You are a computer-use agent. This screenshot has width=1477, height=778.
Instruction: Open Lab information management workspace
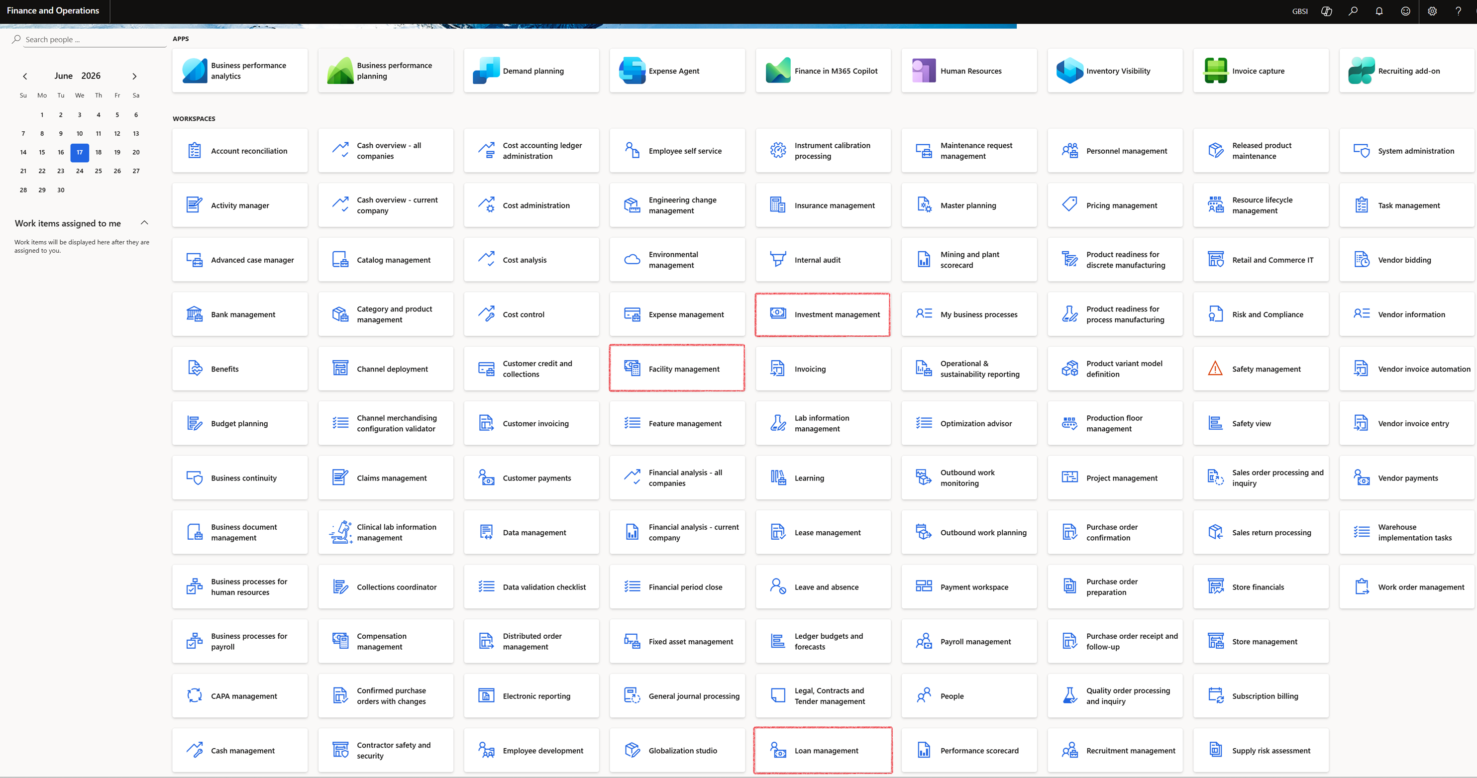(824, 423)
